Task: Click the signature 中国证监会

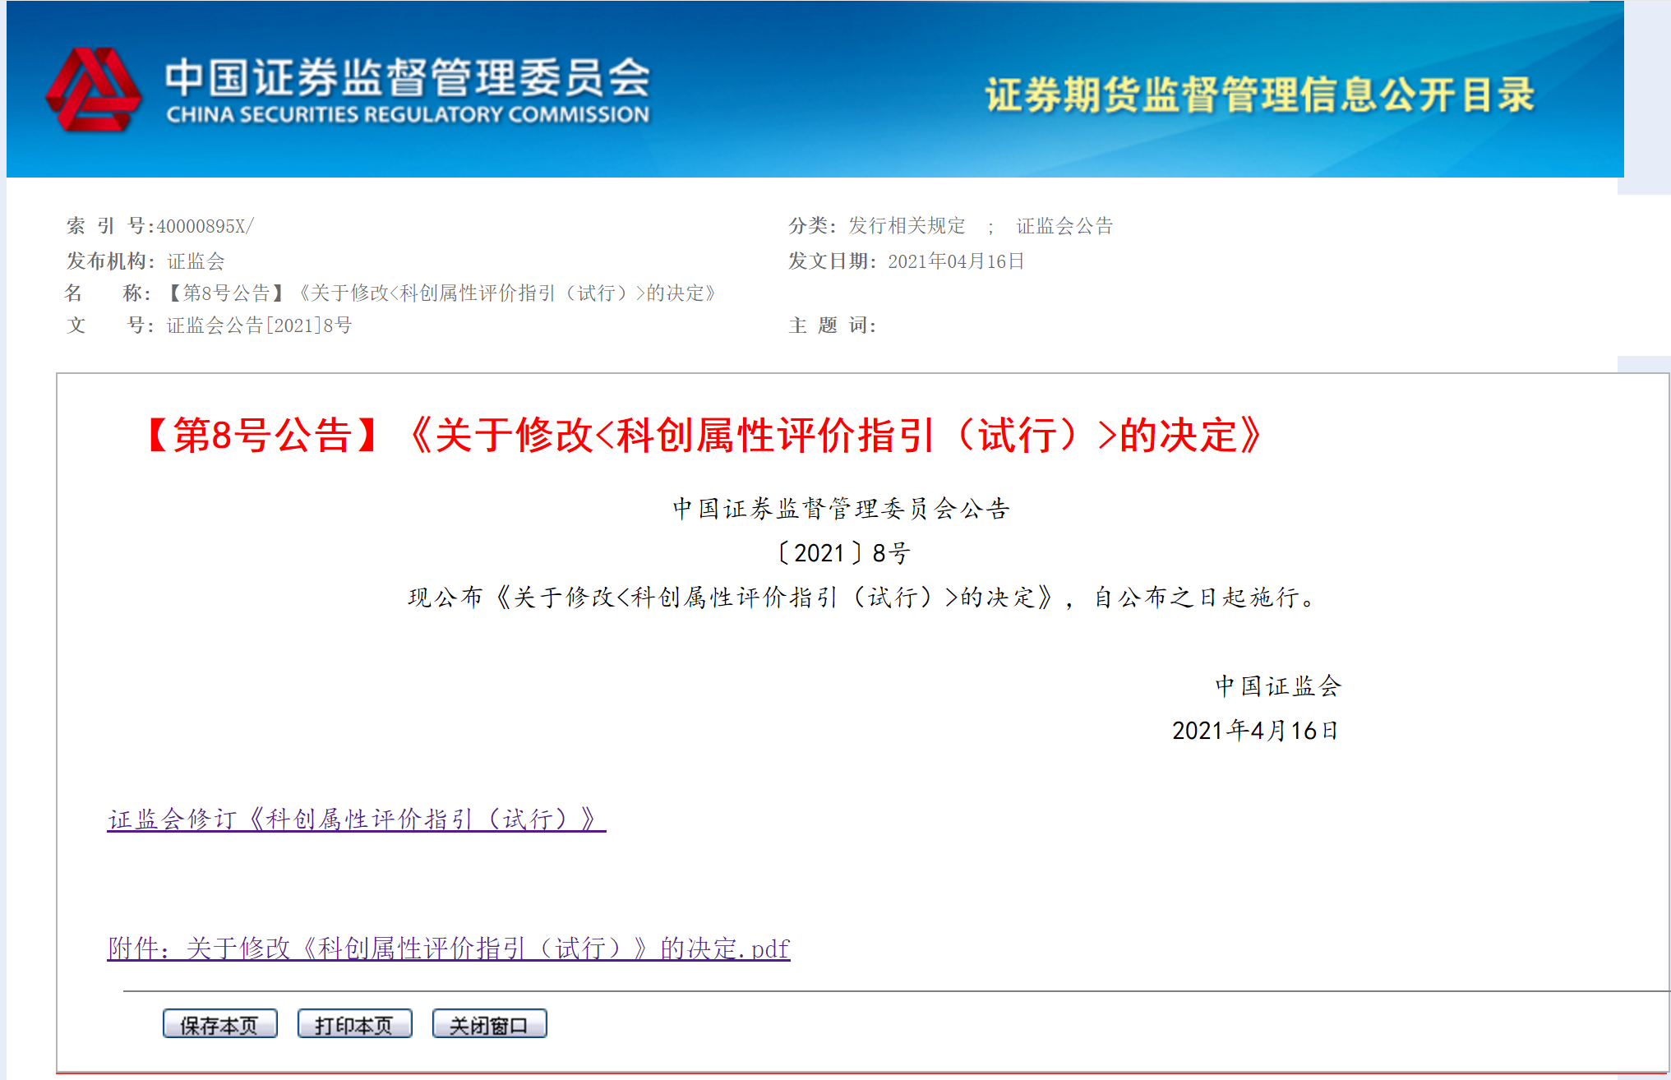Action: click(1278, 685)
